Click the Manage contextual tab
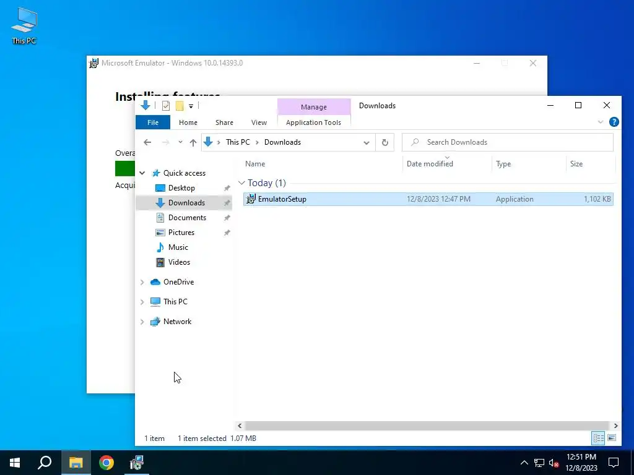Viewport: 634px width, 475px height. pos(314,107)
